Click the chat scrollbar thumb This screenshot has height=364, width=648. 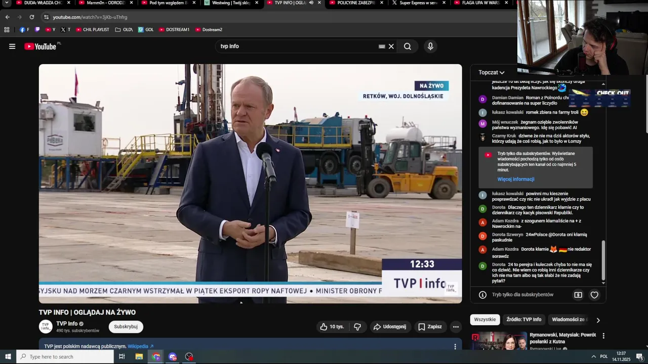(x=603, y=261)
